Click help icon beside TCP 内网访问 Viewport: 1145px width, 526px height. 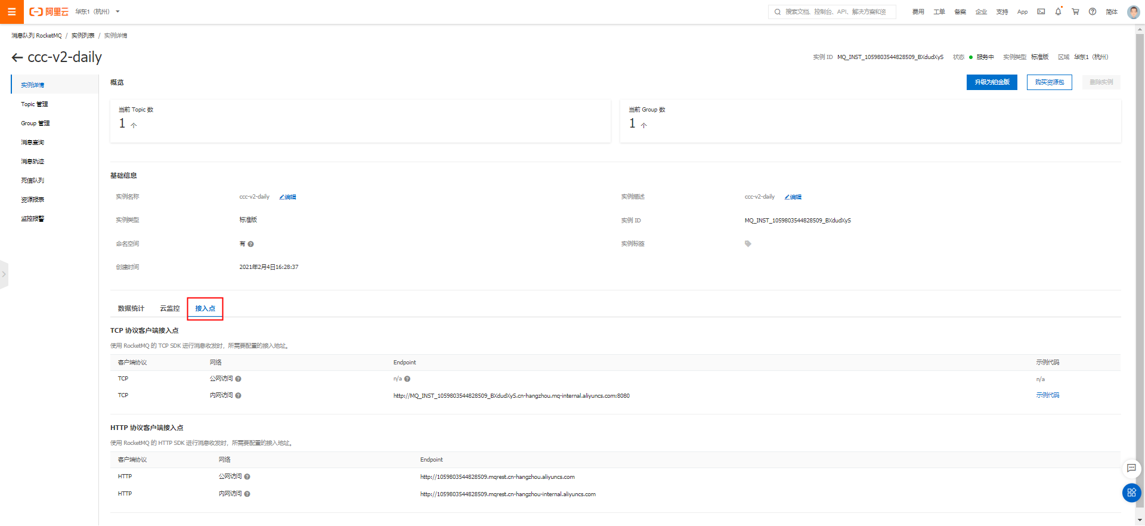(x=238, y=395)
